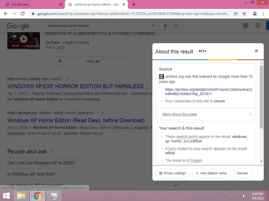Open the monitor app on taskbar

pyautogui.click(x=54, y=196)
